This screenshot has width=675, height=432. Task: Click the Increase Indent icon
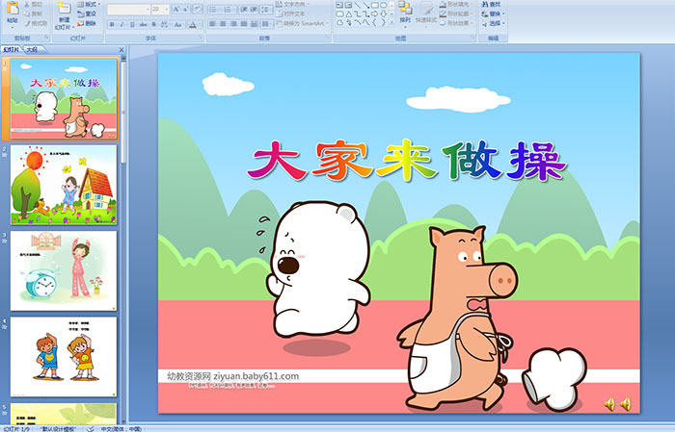pos(254,9)
